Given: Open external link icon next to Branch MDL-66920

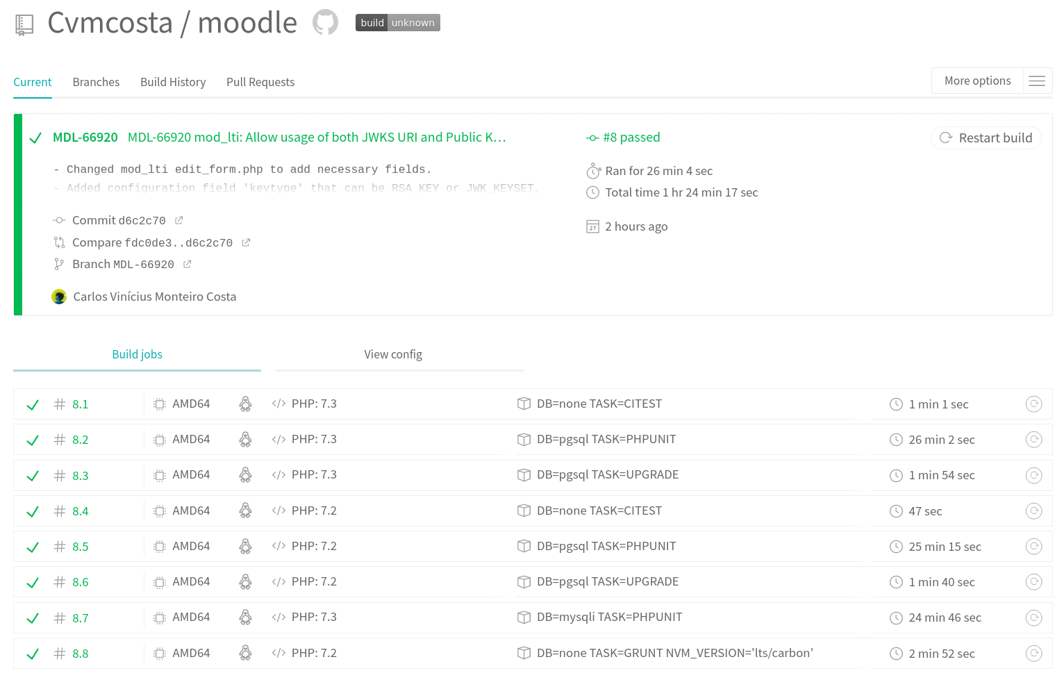Looking at the screenshot, I should [x=188, y=264].
